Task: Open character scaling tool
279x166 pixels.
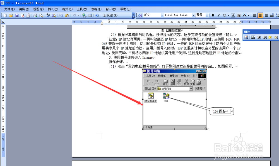Action: coord(245,15)
